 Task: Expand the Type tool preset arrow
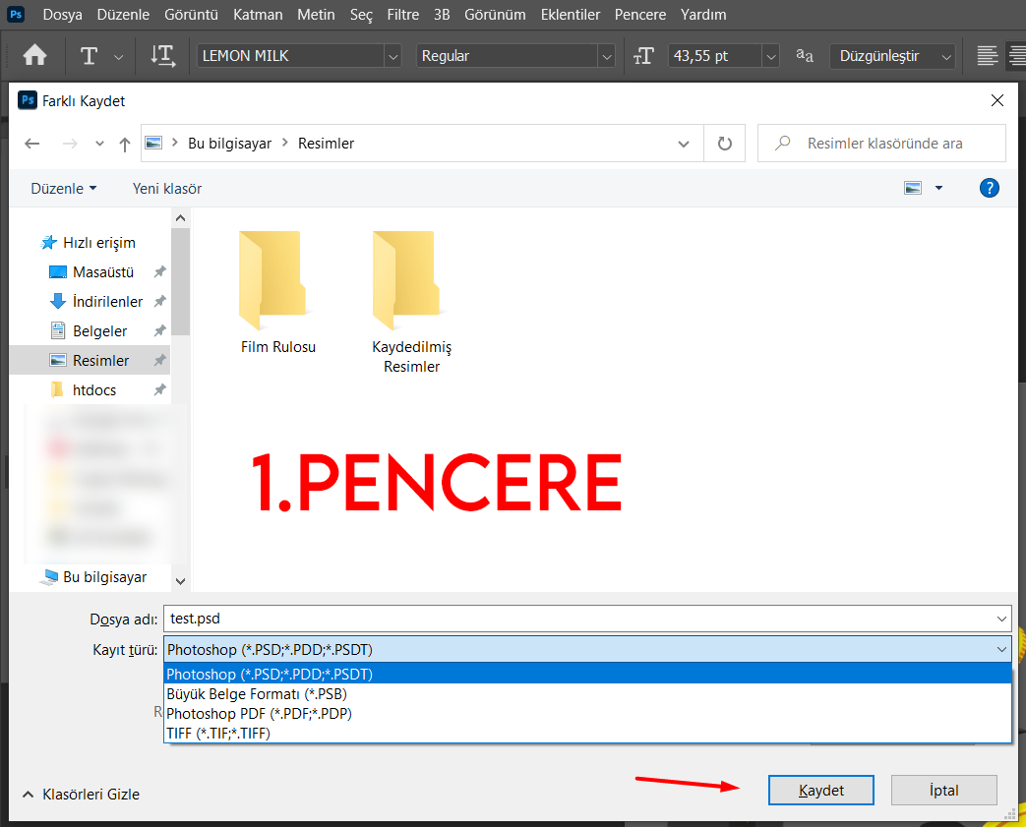[118, 57]
